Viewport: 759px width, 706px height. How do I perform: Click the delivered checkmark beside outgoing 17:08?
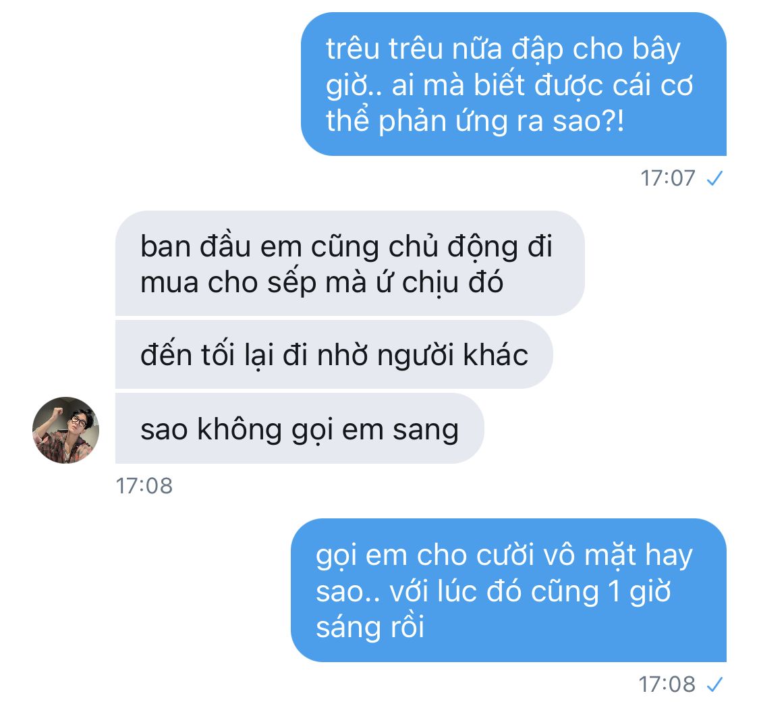(714, 684)
